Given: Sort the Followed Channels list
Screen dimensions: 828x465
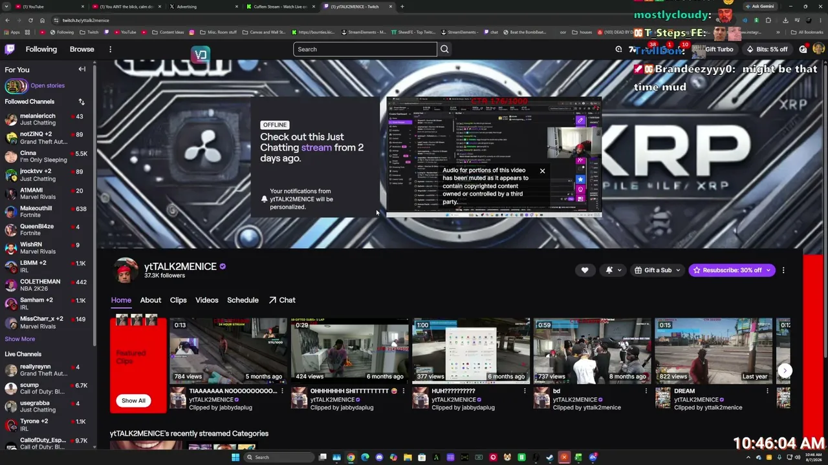Looking at the screenshot, I should [x=82, y=101].
